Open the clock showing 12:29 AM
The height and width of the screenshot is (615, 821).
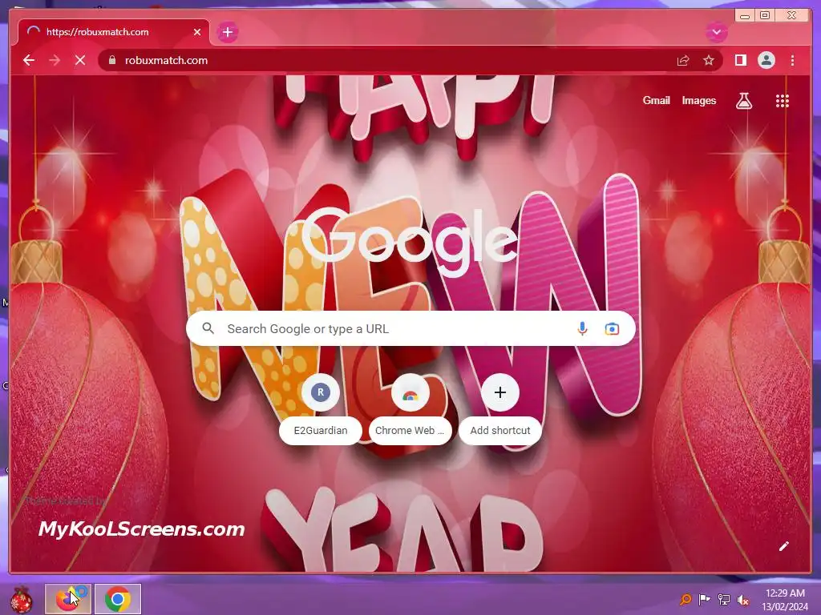point(784,599)
